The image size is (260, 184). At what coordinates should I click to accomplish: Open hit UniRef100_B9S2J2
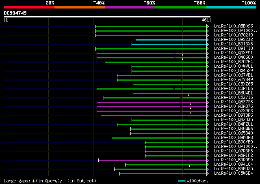coord(233,40)
